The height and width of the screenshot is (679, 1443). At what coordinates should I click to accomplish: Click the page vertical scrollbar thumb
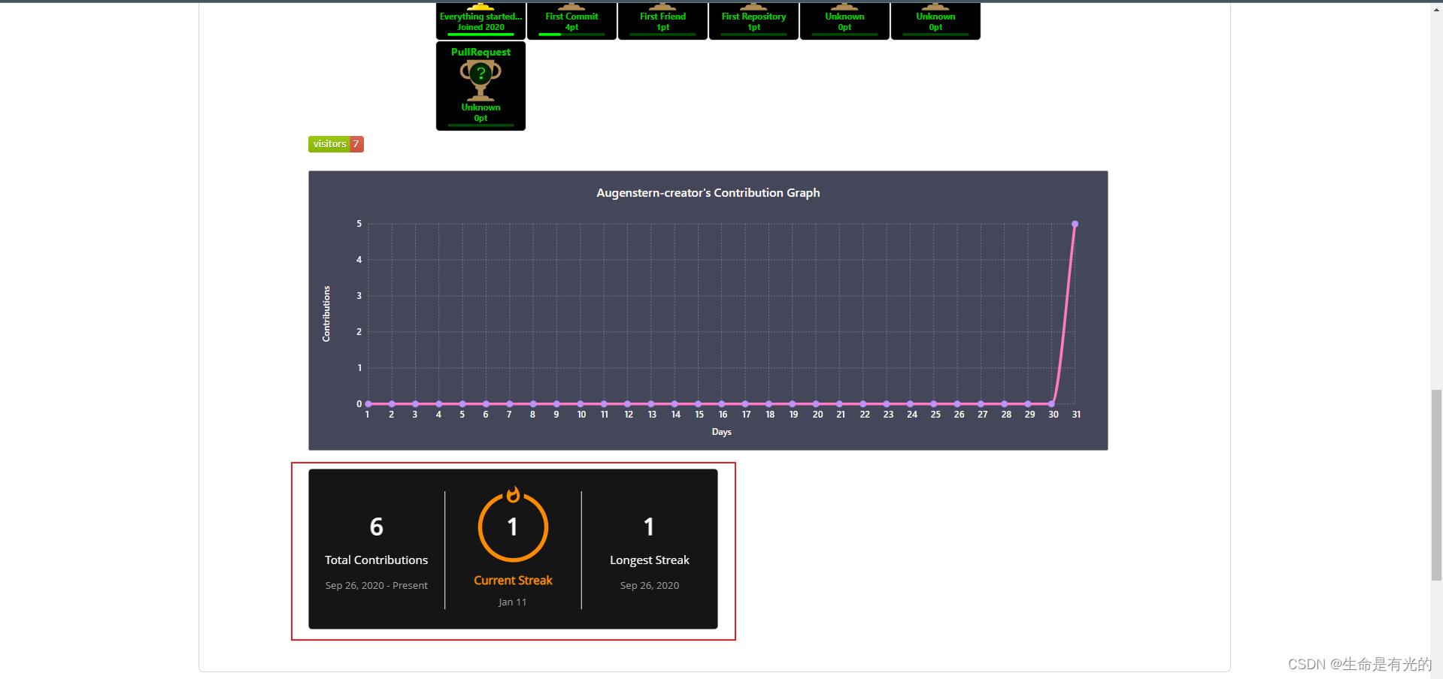point(1436,485)
